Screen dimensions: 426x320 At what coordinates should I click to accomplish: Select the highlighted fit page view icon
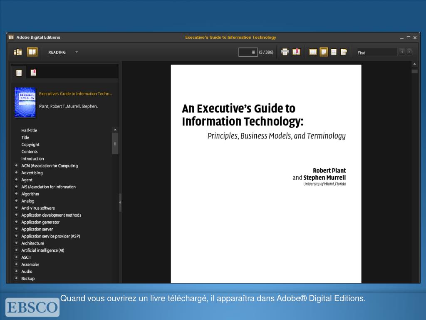[x=324, y=52]
